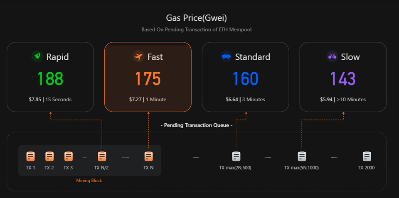Select the Fast 175 Gwei card

[148, 77]
